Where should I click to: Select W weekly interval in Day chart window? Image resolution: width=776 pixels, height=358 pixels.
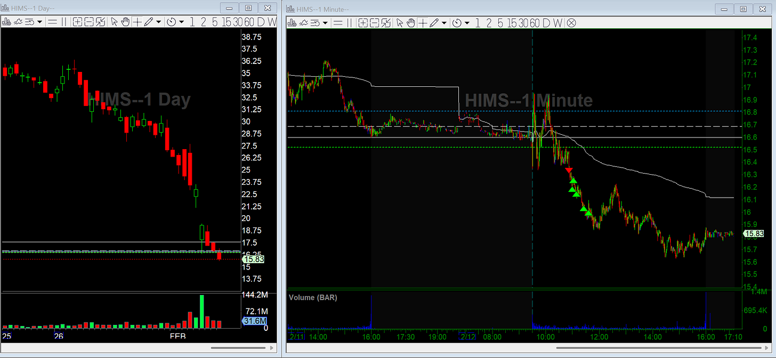click(x=272, y=22)
